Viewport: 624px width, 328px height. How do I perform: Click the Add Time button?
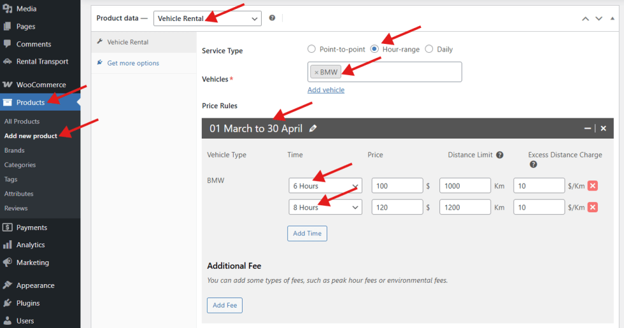click(307, 233)
